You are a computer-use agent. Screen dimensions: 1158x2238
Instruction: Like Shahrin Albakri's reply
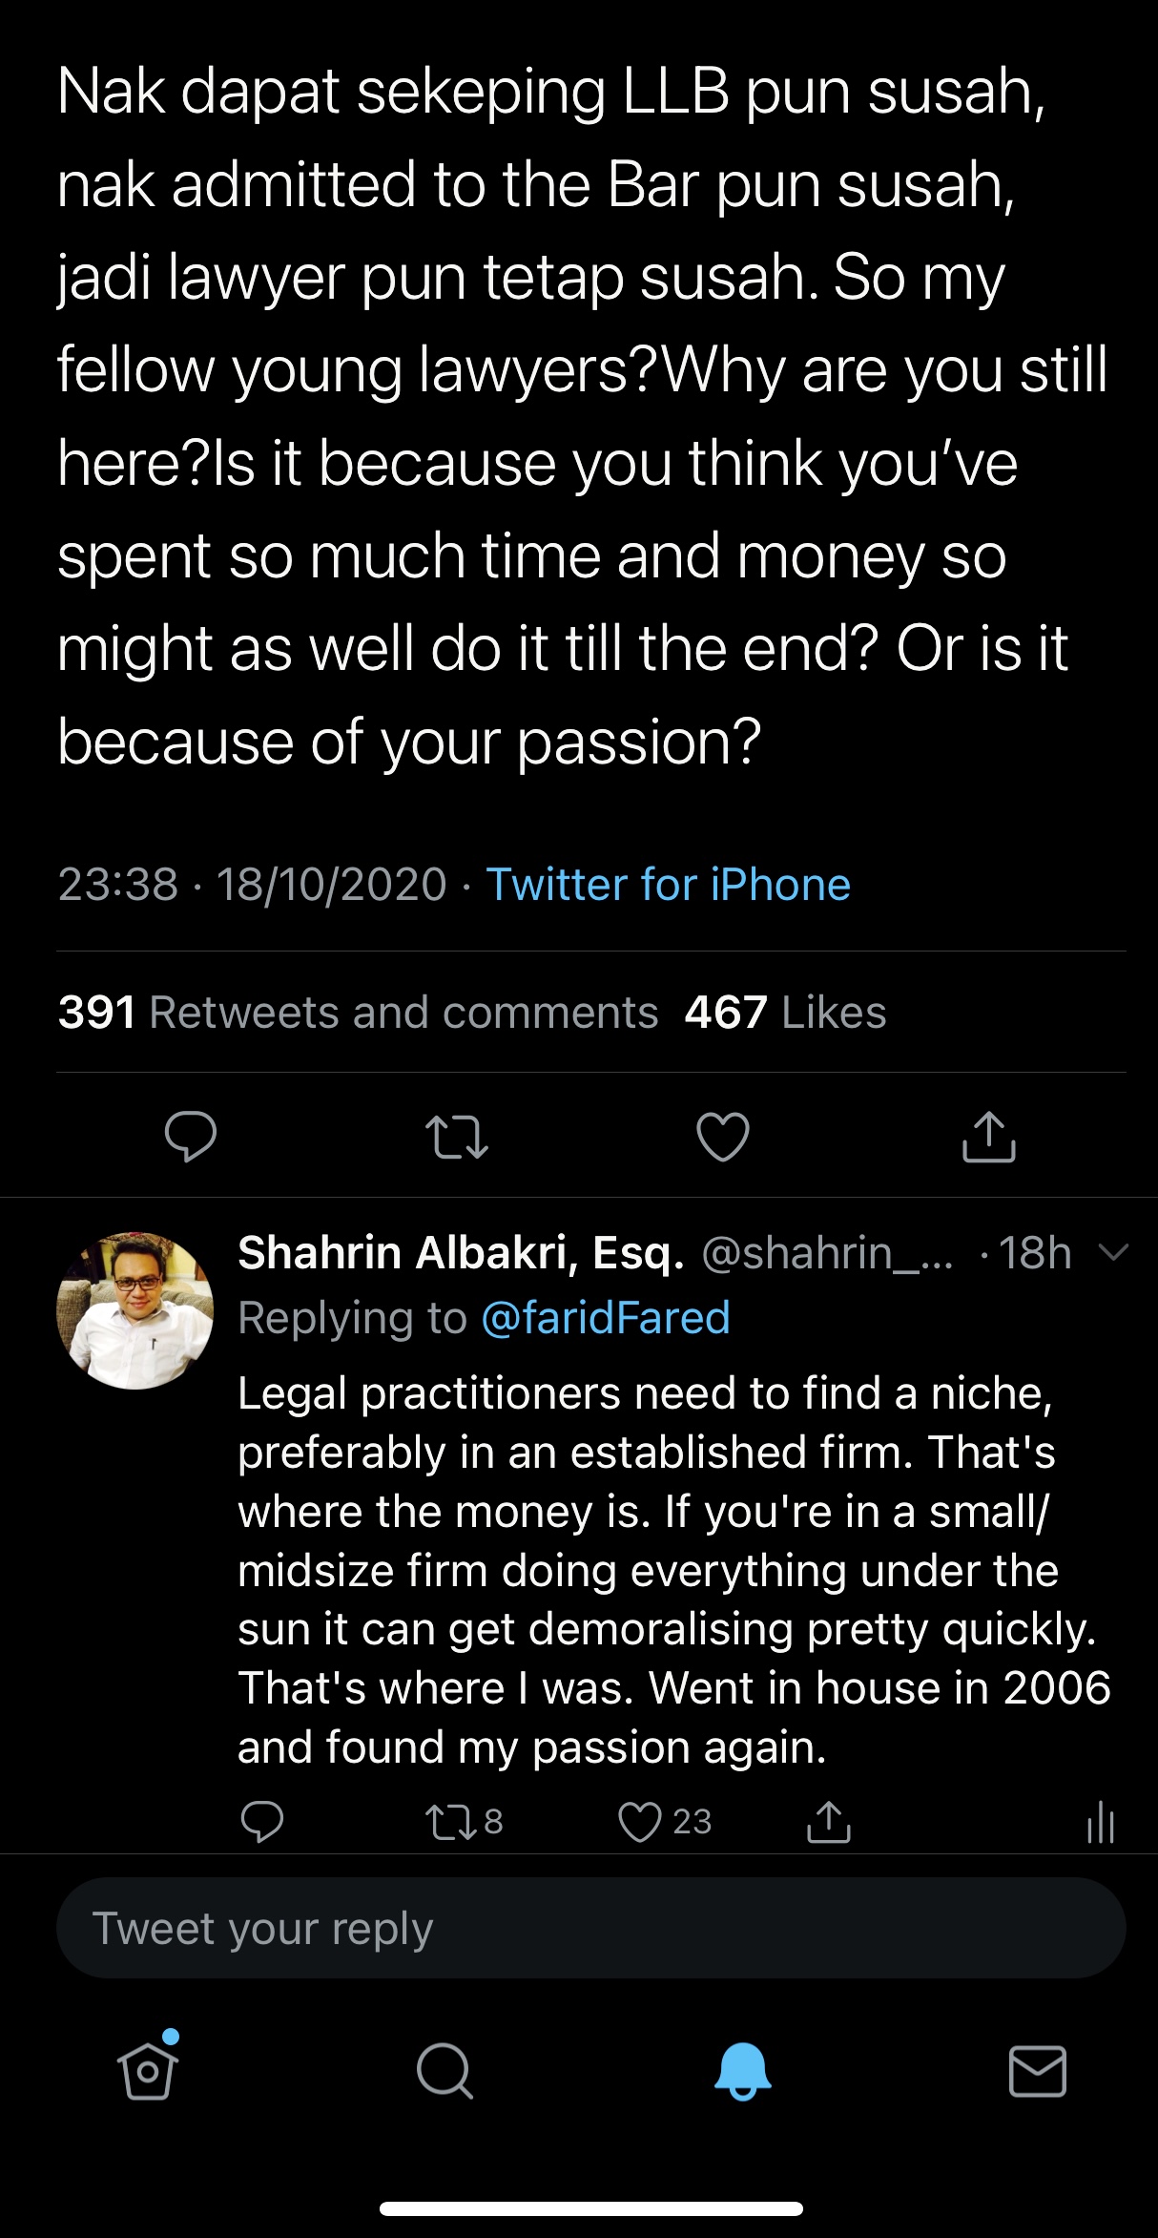pos(640,1822)
